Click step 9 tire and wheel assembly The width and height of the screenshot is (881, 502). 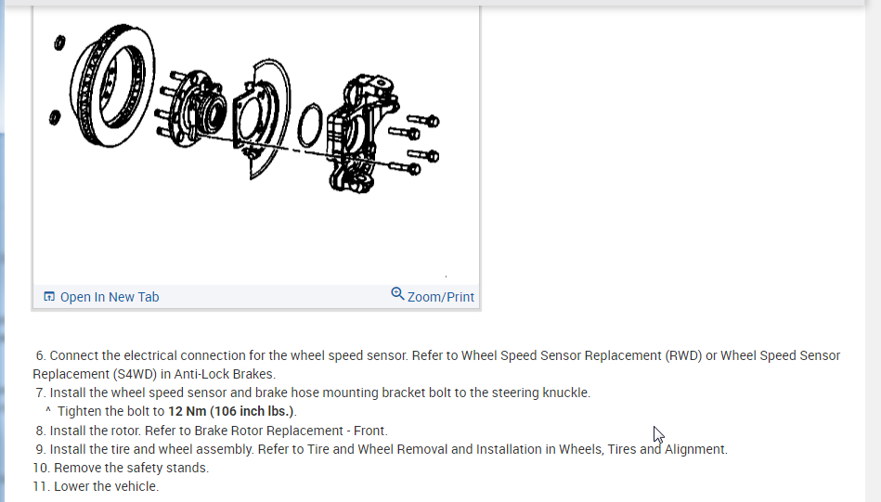pyautogui.click(x=381, y=449)
